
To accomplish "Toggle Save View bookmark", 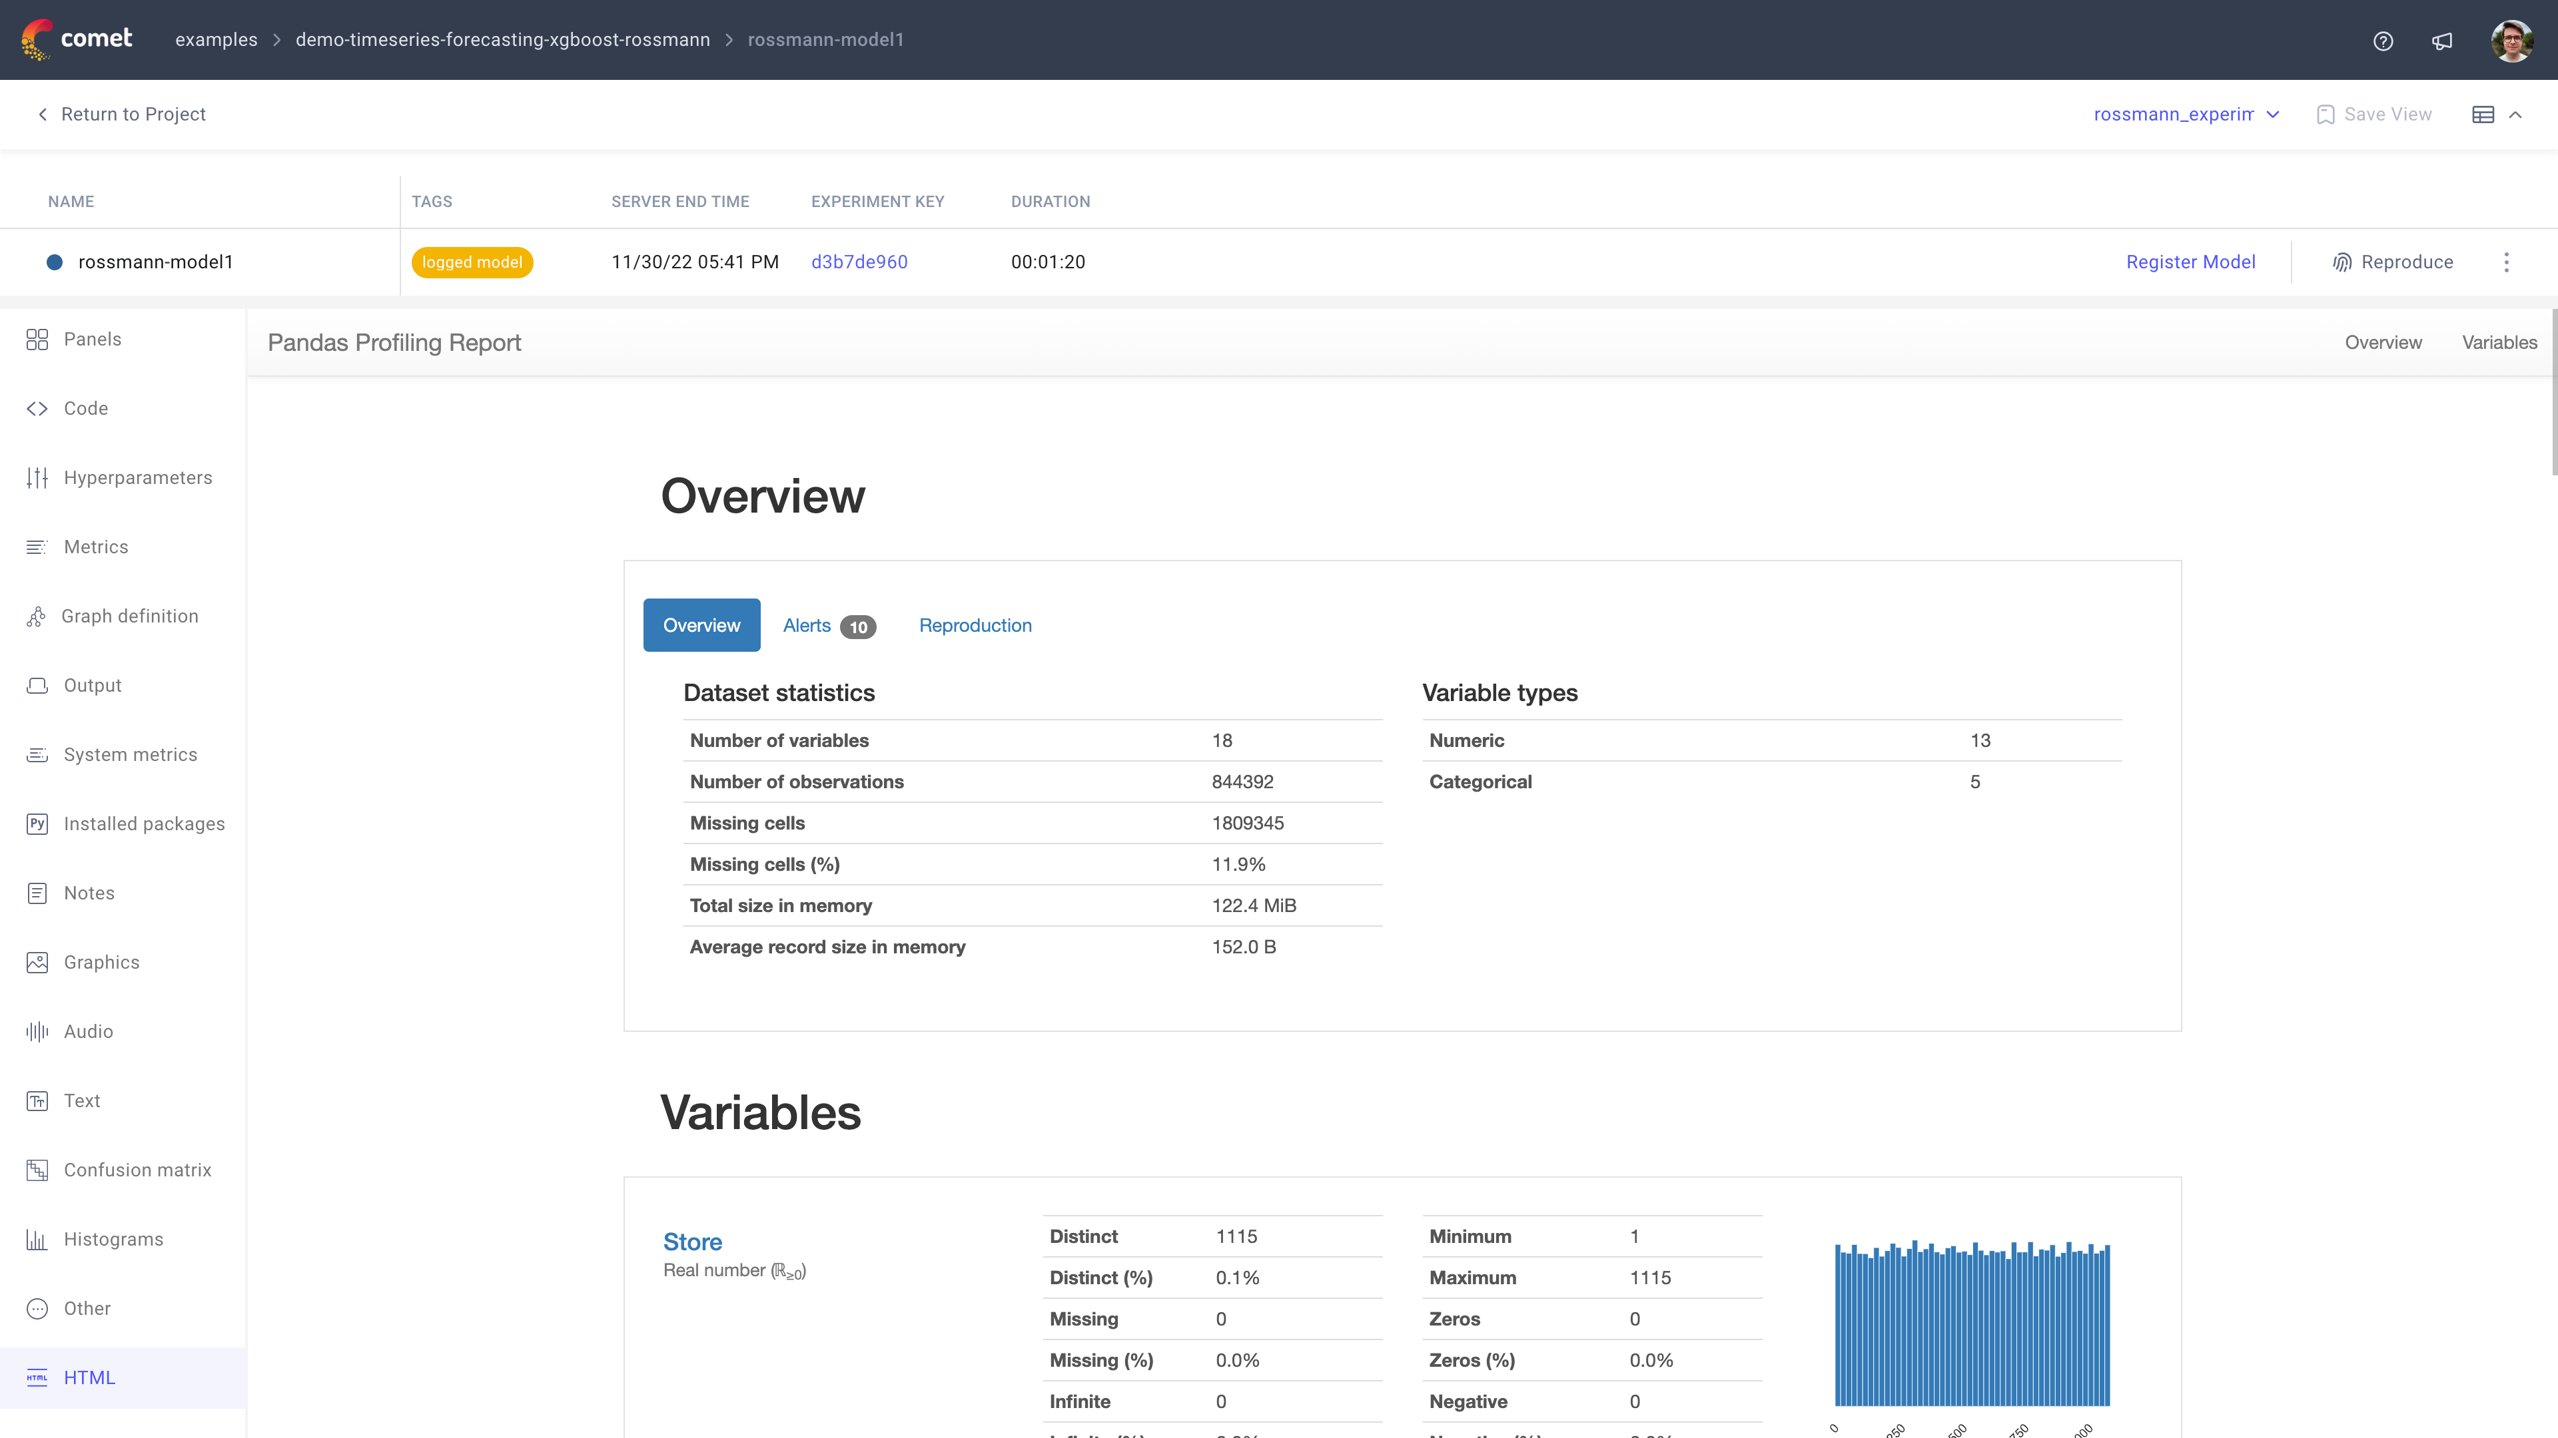I will (2326, 114).
